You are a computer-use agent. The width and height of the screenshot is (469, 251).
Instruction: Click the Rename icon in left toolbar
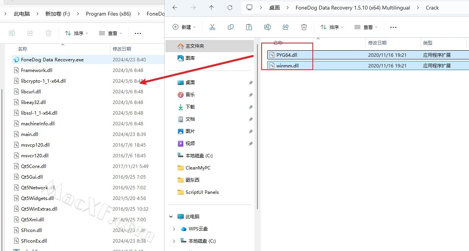pos(12,33)
